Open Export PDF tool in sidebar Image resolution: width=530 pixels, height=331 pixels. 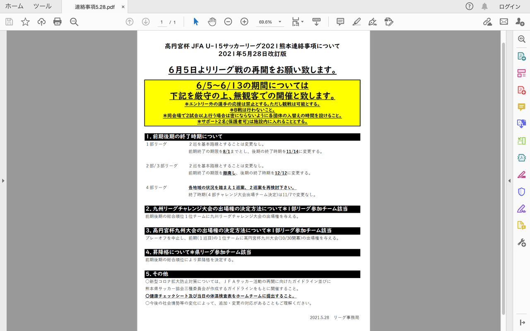coord(522,56)
